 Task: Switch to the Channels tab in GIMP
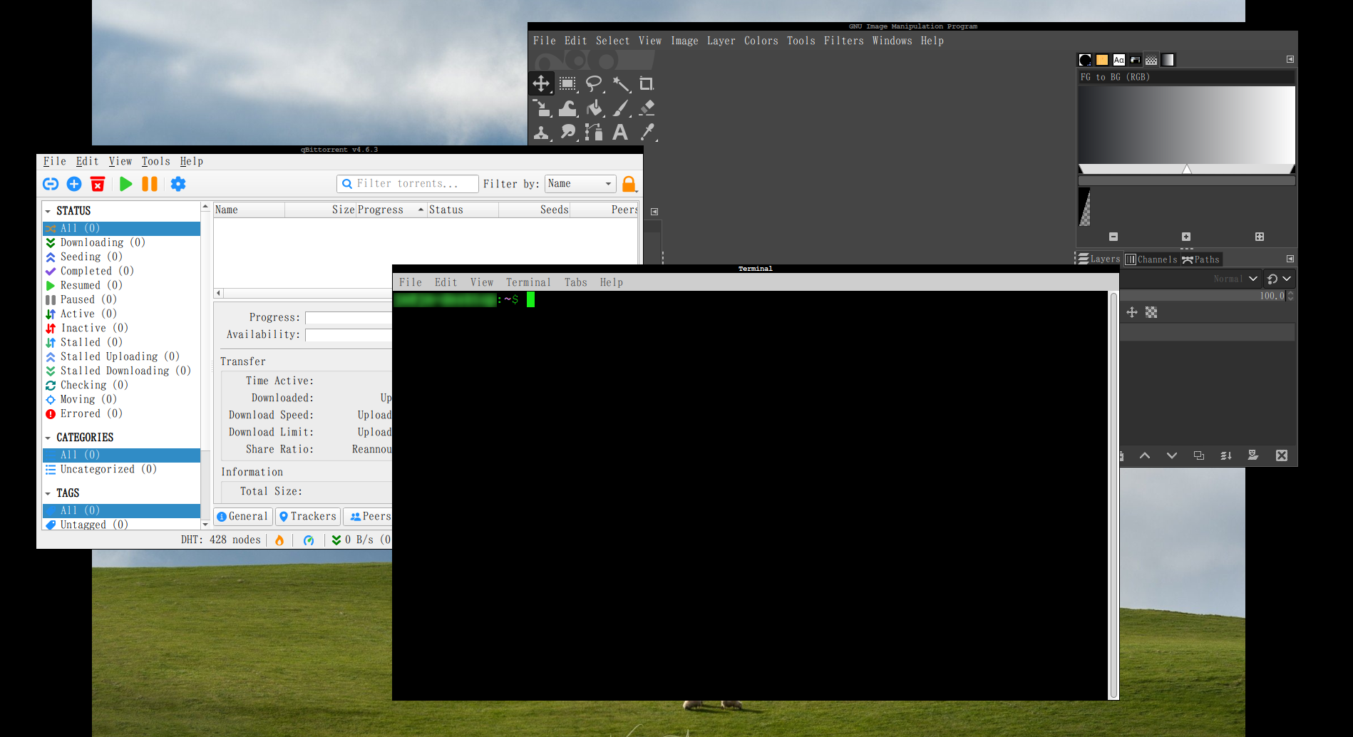[x=1151, y=259]
